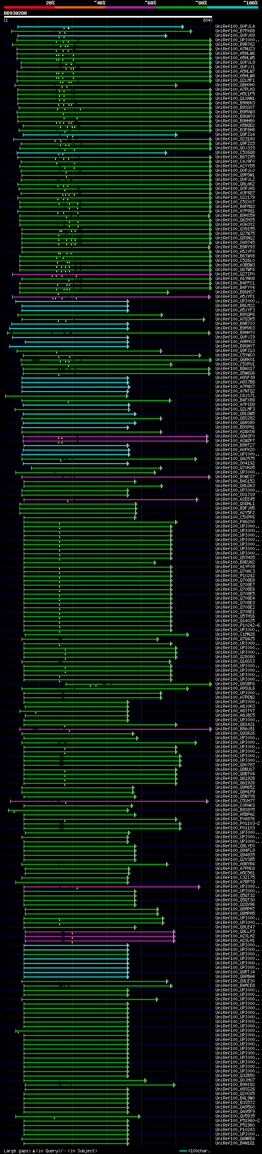Click label UniRef100_Q61421
The image size is (262, 1154).
(x=235, y=725)
